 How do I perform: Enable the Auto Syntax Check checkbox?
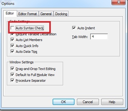point(12,28)
